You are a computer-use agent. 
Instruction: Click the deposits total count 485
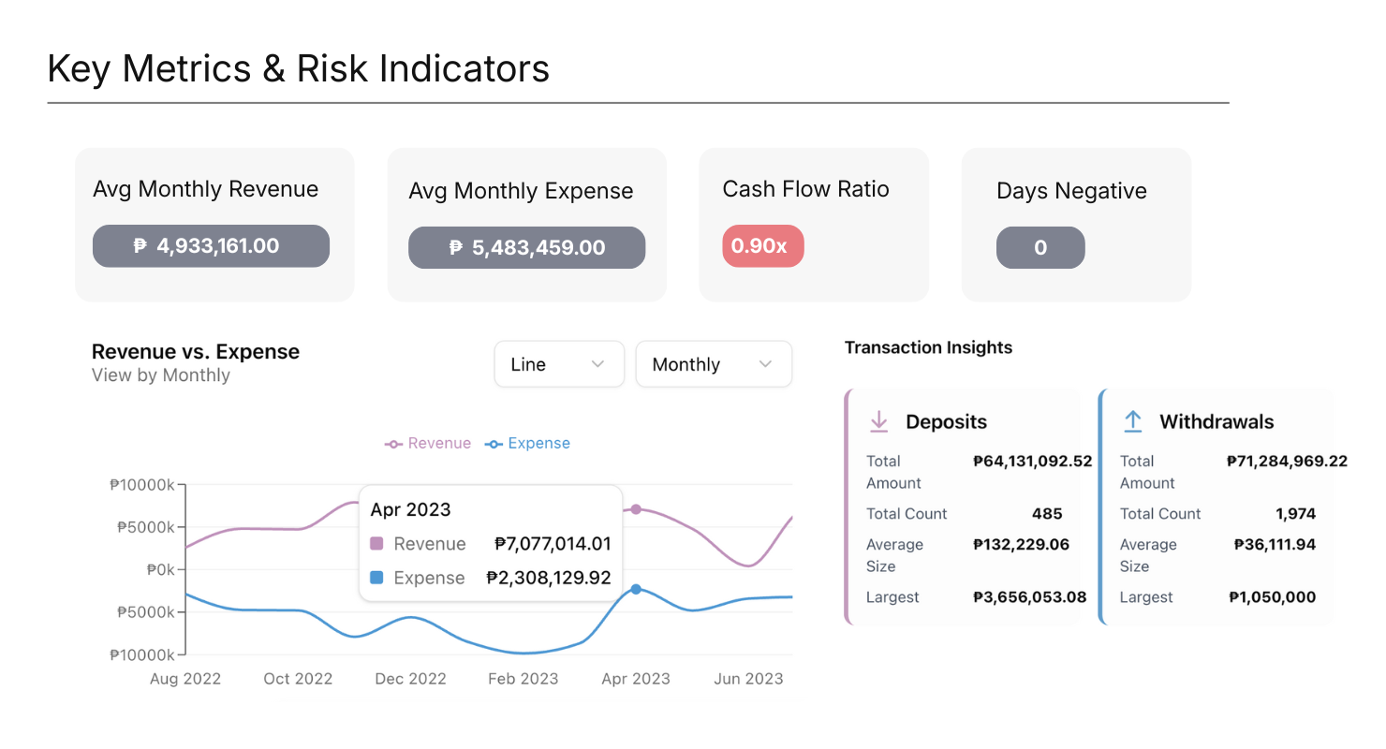pos(1047,514)
